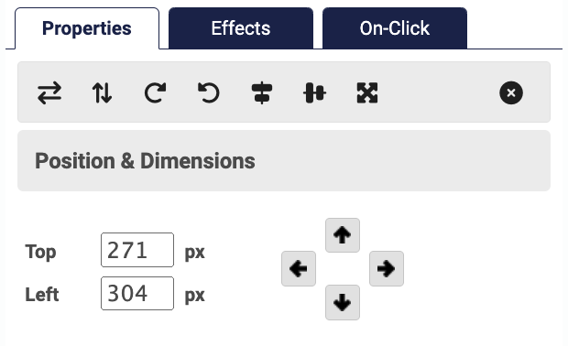The width and height of the screenshot is (568, 346).
Task: Maximize element with expand arrows icon
Action: 367,93
